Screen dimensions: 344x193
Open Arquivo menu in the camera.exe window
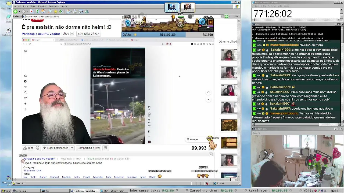256,133
